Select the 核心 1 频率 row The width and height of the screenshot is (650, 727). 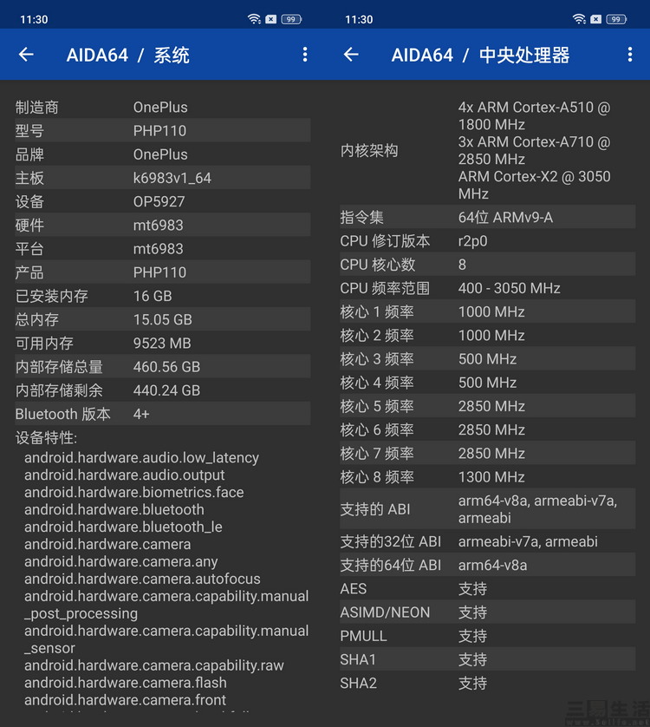pyautogui.click(x=487, y=312)
